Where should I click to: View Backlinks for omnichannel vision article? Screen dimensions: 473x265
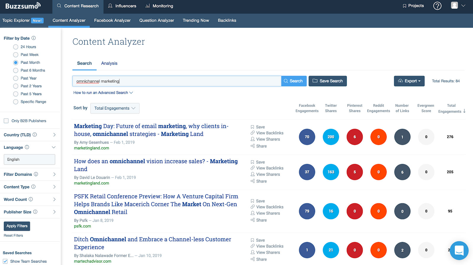267,168
